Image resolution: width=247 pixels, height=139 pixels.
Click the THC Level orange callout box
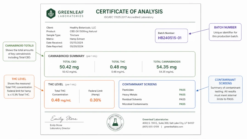(19, 87)
